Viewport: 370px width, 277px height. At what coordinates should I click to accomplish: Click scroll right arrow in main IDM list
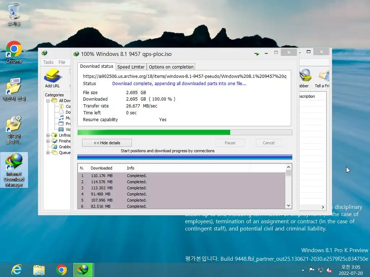click(x=323, y=207)
